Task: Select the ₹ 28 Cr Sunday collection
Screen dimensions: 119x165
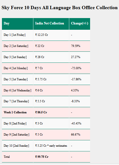Action: point(40,57)
